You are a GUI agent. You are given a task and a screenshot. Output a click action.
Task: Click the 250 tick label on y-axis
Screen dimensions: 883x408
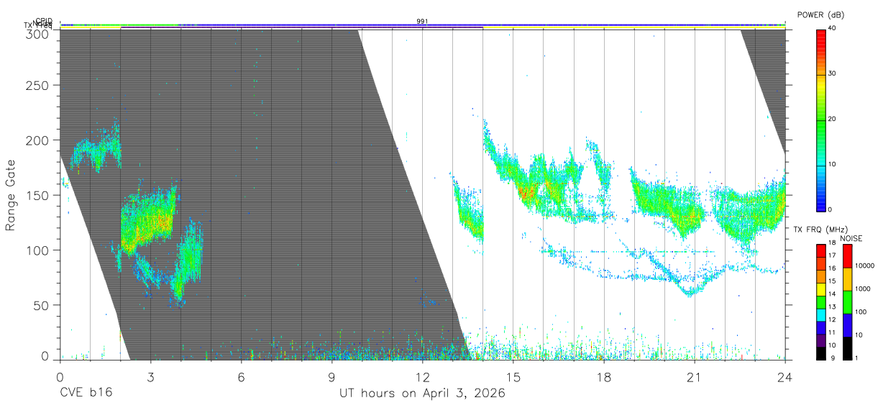point(38,85)
